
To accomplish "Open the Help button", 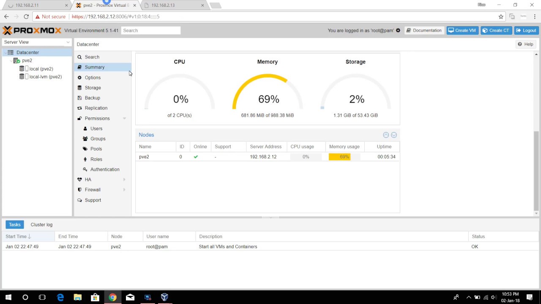I will pyautogui.click(x=525, y=44).
